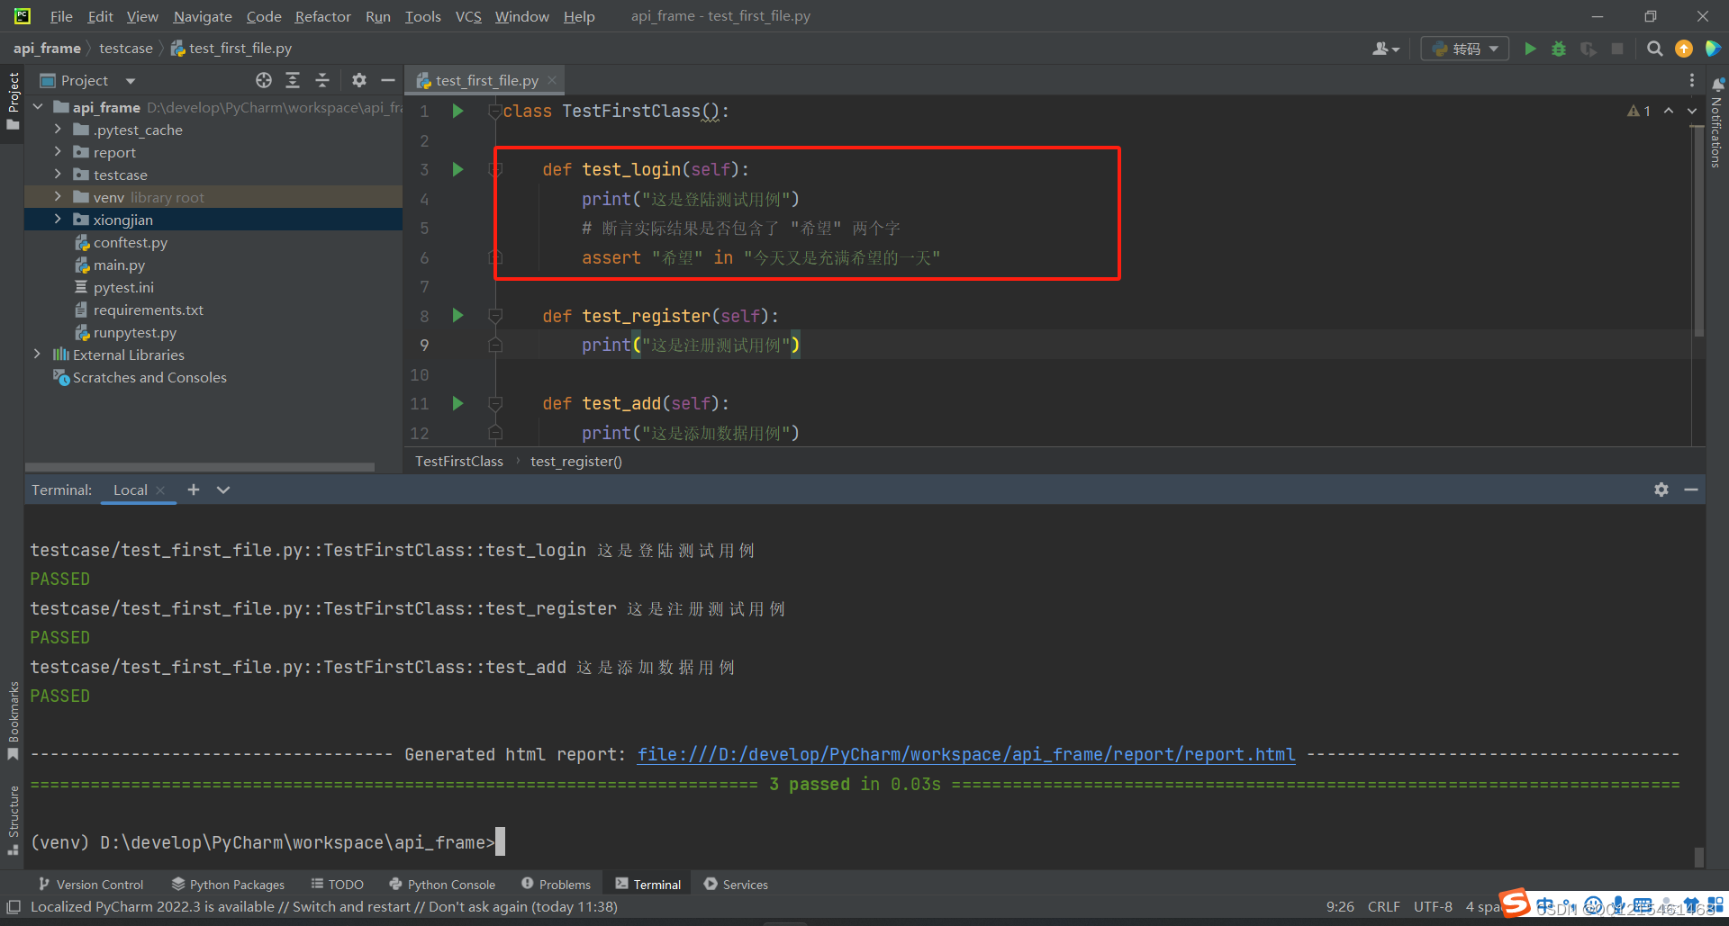Image resolution: width=1729 pixels, height=926 pixels.
Task: Open the Services tool window
Action: 736,885
